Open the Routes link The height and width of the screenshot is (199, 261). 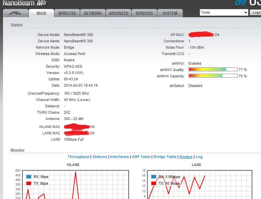tap(186, 157)
